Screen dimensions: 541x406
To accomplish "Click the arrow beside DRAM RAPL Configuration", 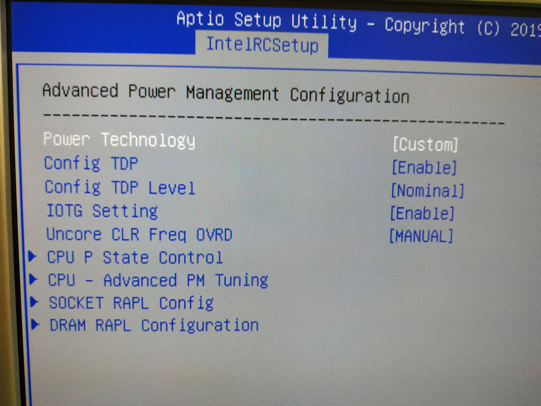I will [35, 324].
